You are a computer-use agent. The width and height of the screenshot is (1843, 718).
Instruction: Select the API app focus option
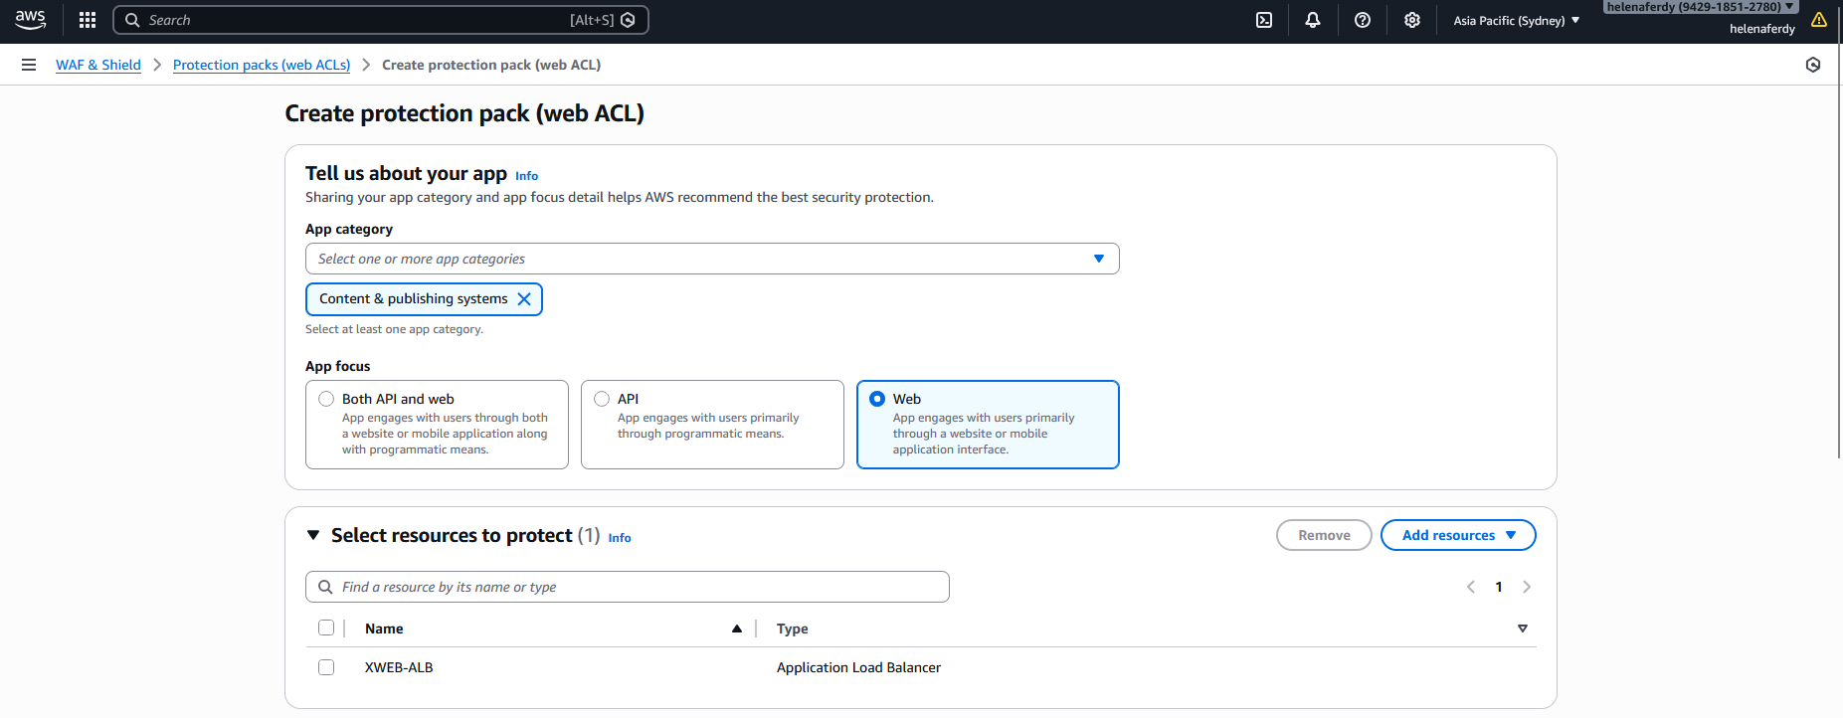click(x=602, y=399)
